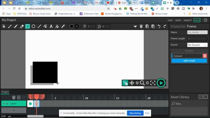The width and height of the screenshot is (210, 118).
Task: Open the Sound dropdown
Action: click(x=197, y=45)
